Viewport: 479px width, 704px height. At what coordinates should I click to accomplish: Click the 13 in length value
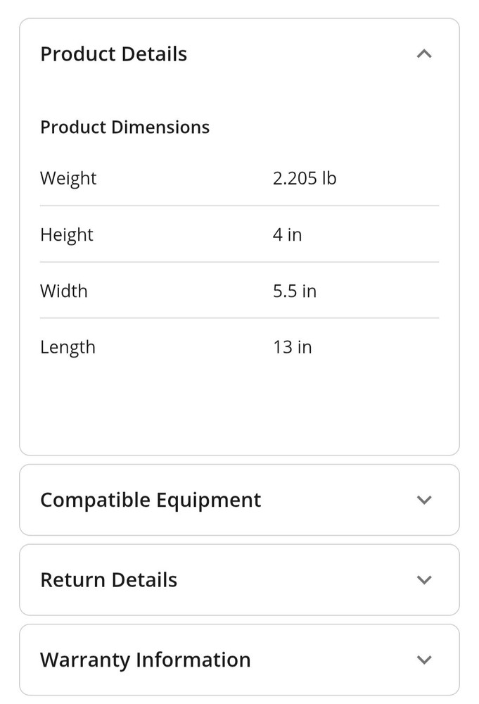(292, 347)
